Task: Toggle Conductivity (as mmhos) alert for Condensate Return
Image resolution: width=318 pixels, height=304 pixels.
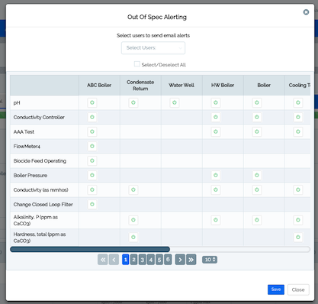Action: [x=133, y=189]
